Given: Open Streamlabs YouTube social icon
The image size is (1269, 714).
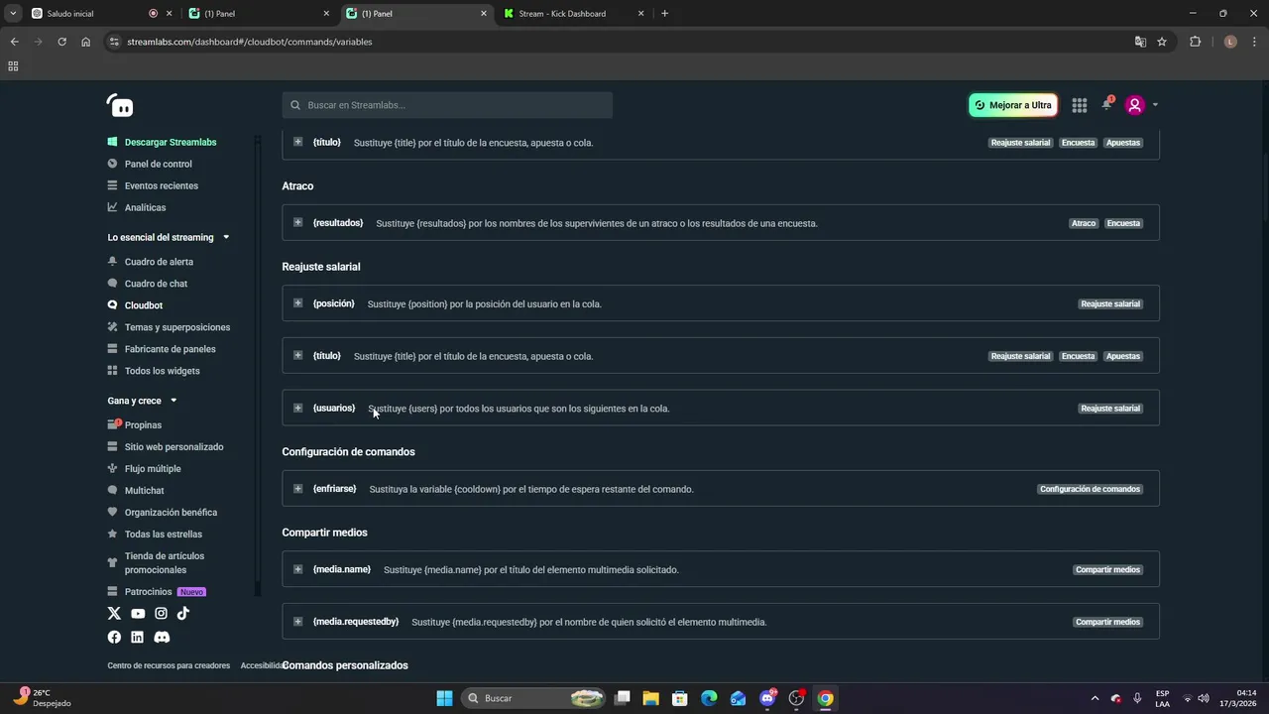Looking at the screenshot, I should coord(138,614).
